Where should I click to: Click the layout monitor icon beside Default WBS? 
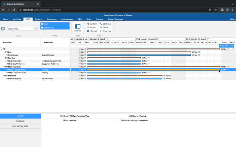point(3,28)
